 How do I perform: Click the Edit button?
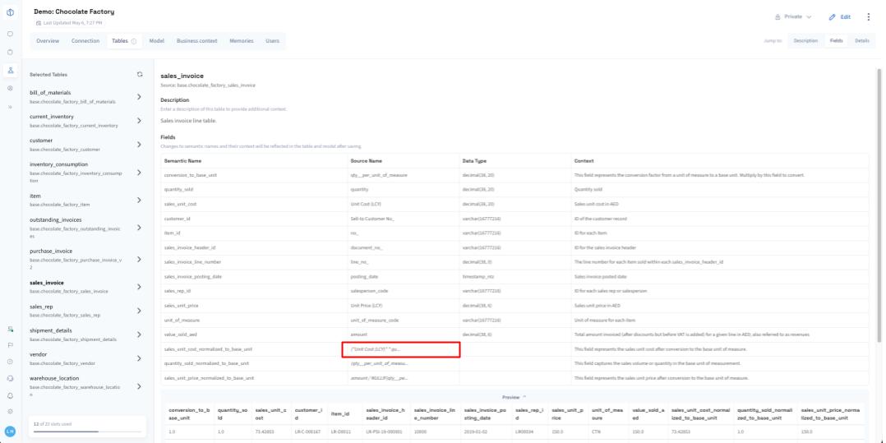point(840,16)
